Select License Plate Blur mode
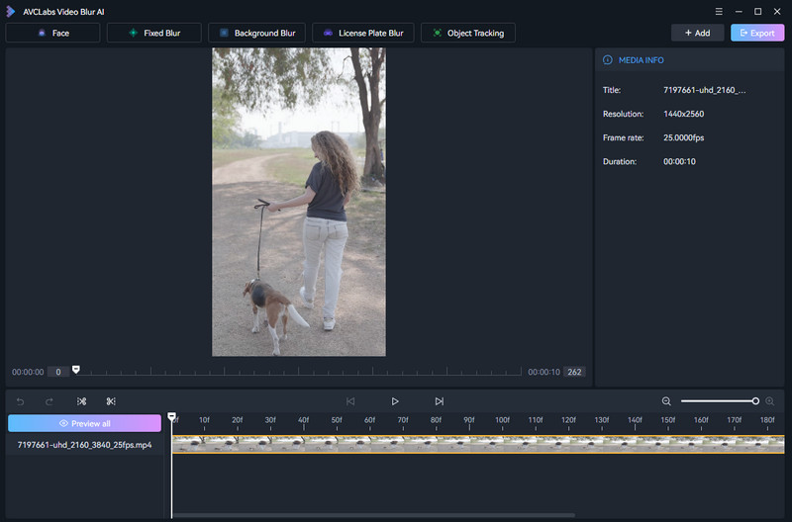Screen dimensions: 792x522 click(x=362, y=33)
